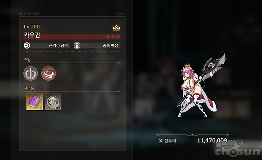Select the red whirlwind skill icon
Viewport: 262px width, 160px height.
pyautogui.click(x=48, y=73)
